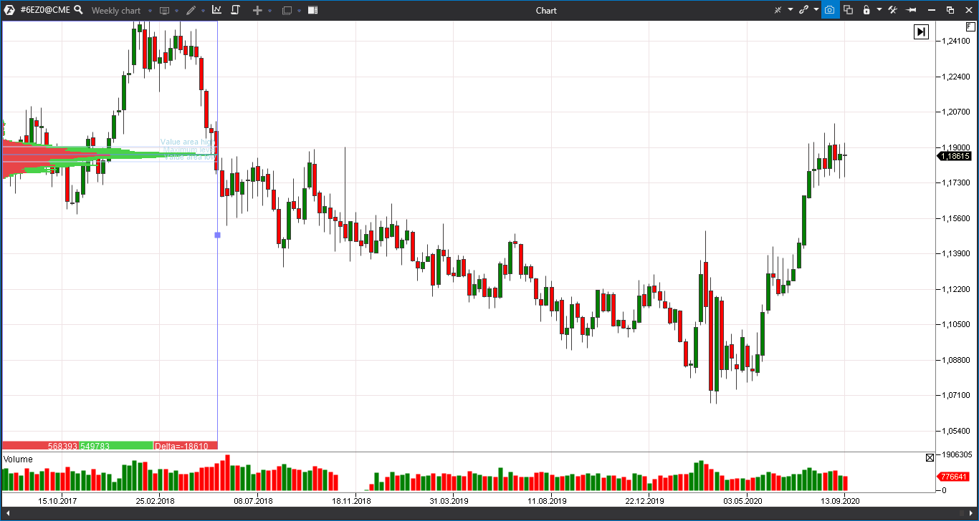Click the 13.09.2020 date label
Image resolution: width=979 pixels, height=521 pixels.
click(x=841, y=501)
